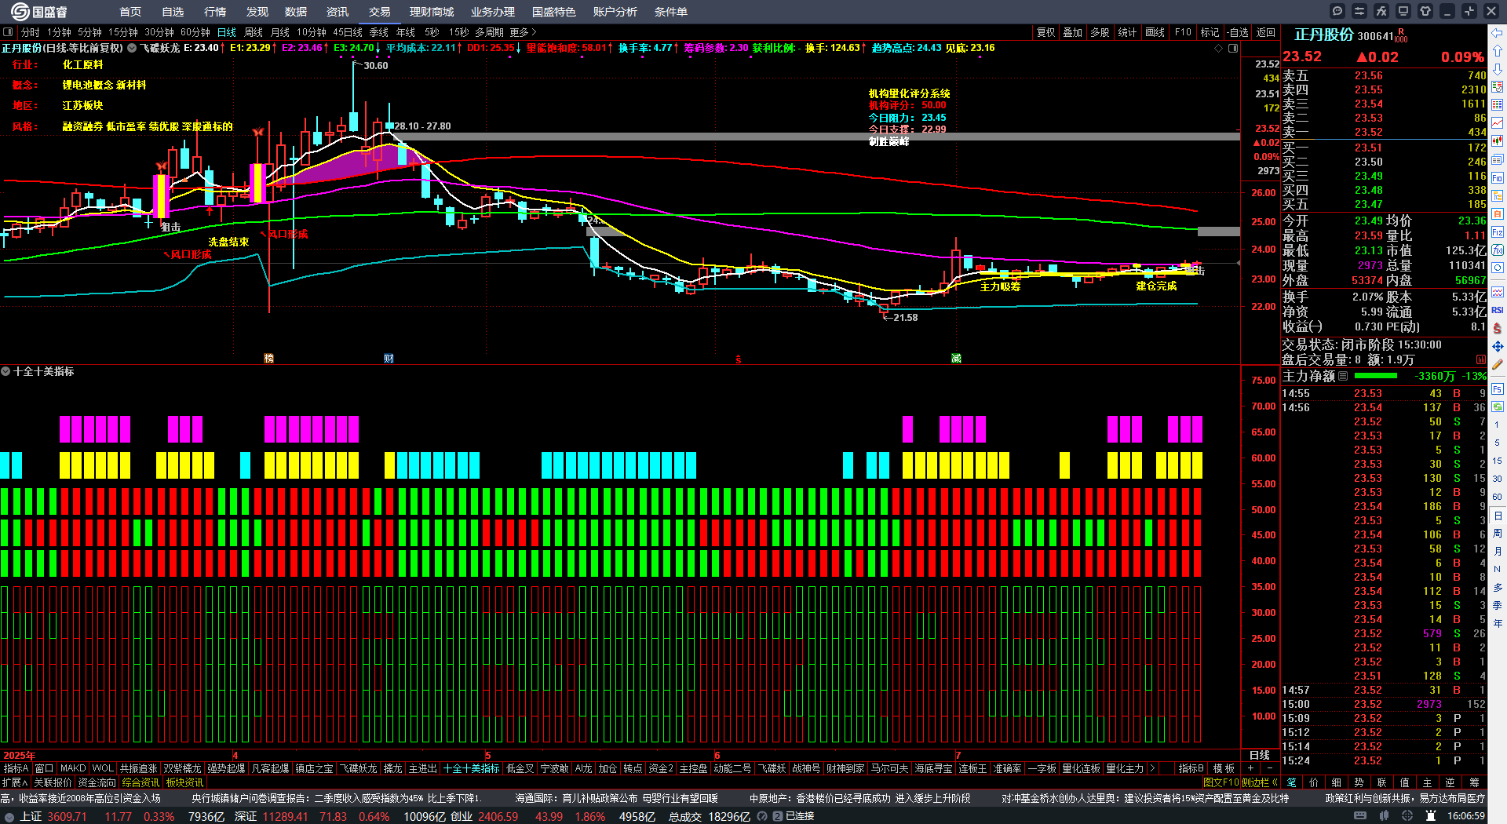Screen dimensions: 1507x824
Task: Show more indicator tabs with right chevron
Action: pos(1152,768)
